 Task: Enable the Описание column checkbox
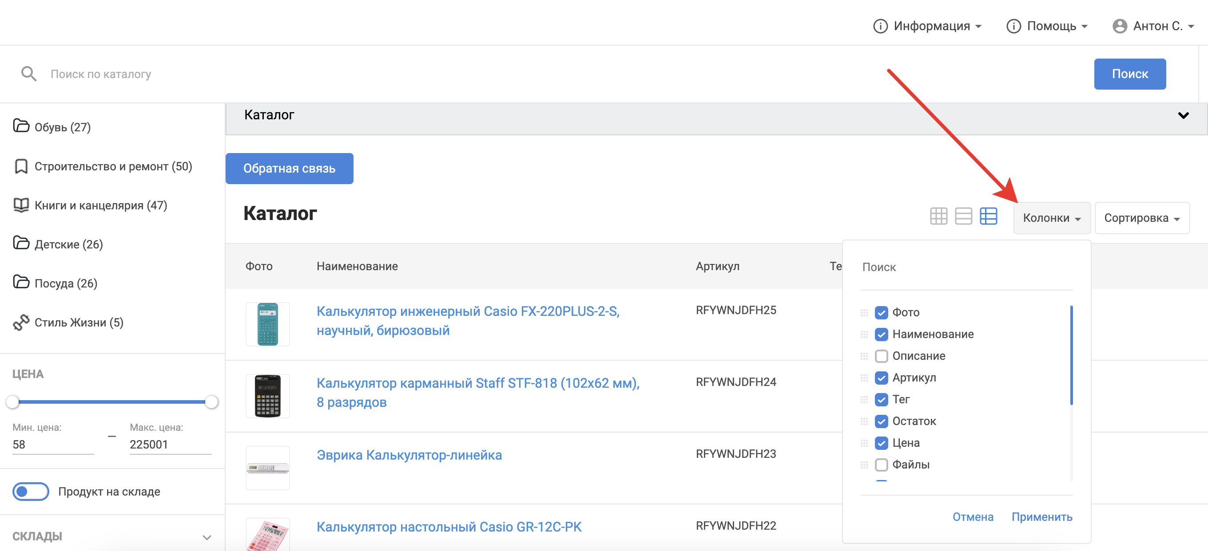coord(881,356)
